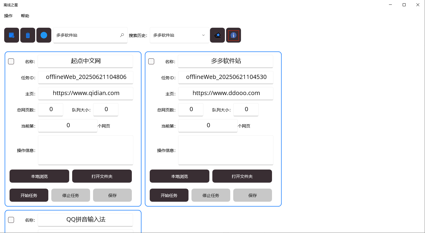Viewport: 425px width, 233px height.
Task: Click 开始任务 for 起点中文网
Action: click(x=29, y=195)
